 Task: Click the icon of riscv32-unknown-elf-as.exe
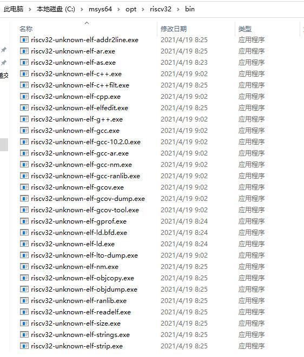[x=24, y=63]
